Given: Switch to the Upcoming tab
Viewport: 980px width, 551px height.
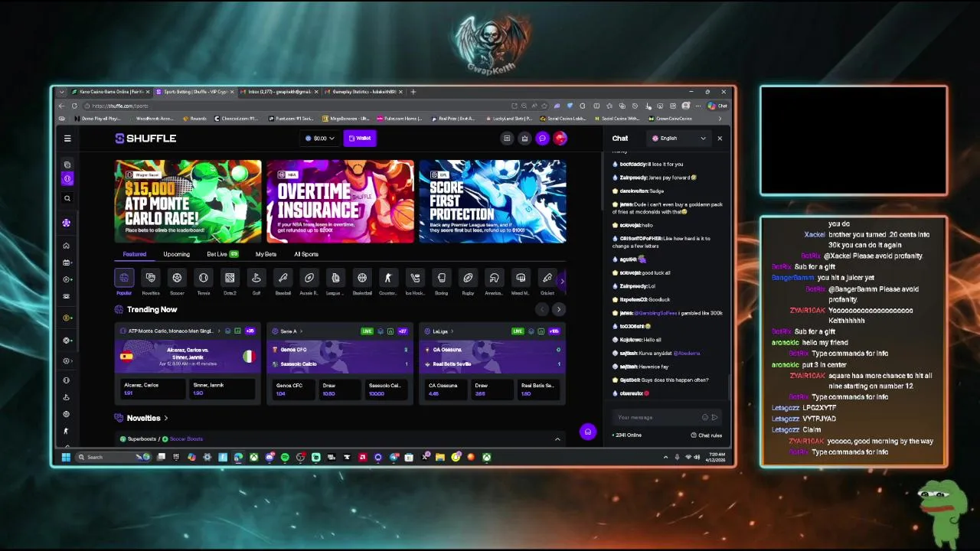Looking at the screenshot, I should tap(176, 254).
